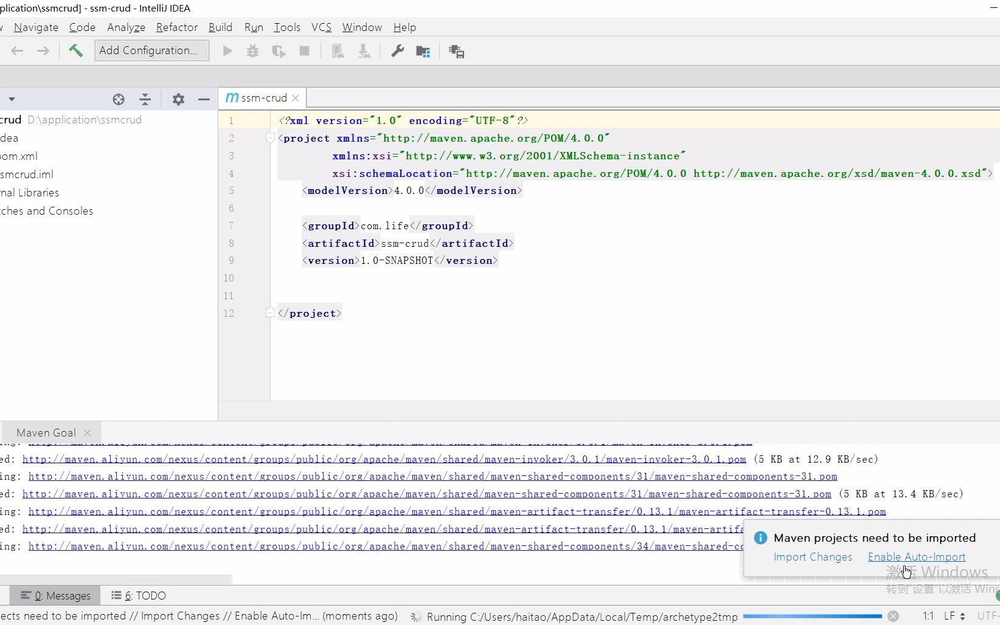Open the Run menu

click(254, 27)
